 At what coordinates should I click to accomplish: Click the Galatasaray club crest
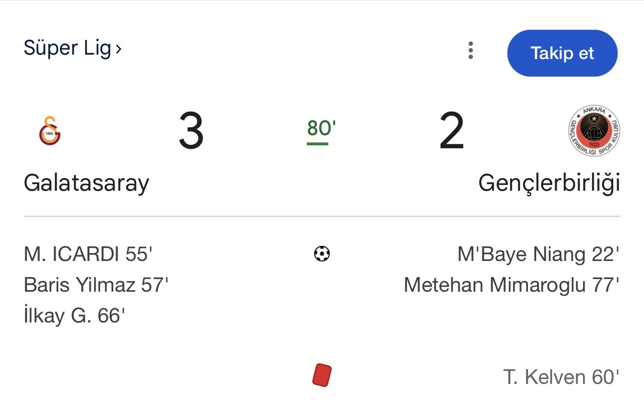pyautogui.click(x=50, y=130)
